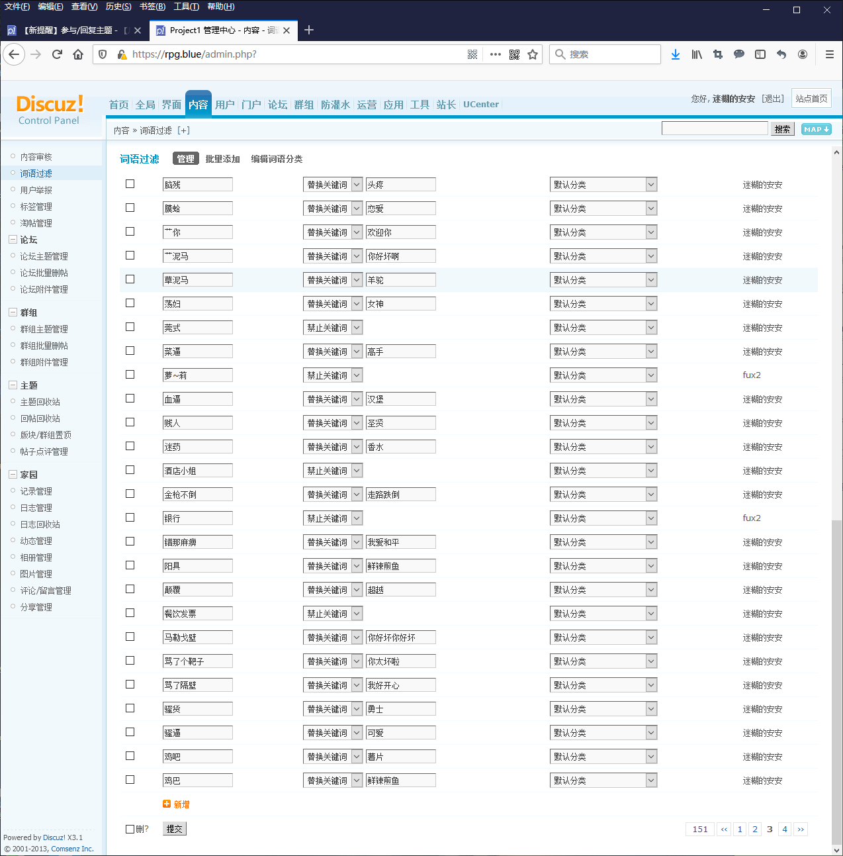Open the browser home page icon
843x856 pixels.
click(x=78, y=54)
